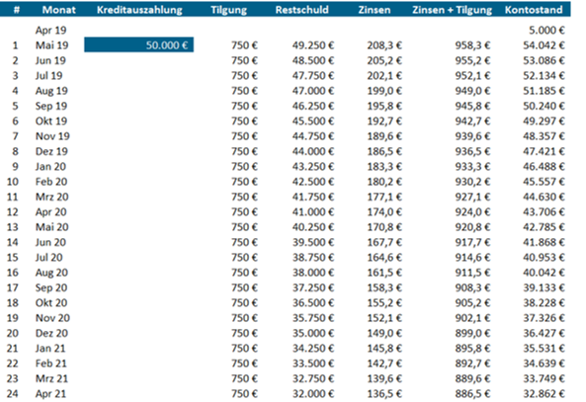Select the highlighted 50.000 € cell

tap(139, 44)
